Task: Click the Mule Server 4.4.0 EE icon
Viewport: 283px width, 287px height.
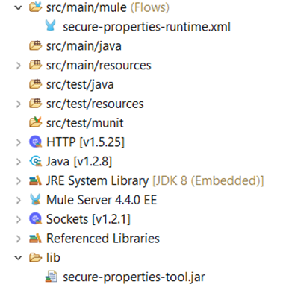Action: tap(35, 200)
